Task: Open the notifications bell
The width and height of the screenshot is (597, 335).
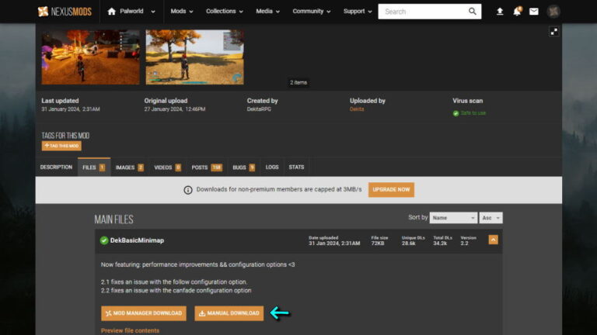Action: point(517,12)
